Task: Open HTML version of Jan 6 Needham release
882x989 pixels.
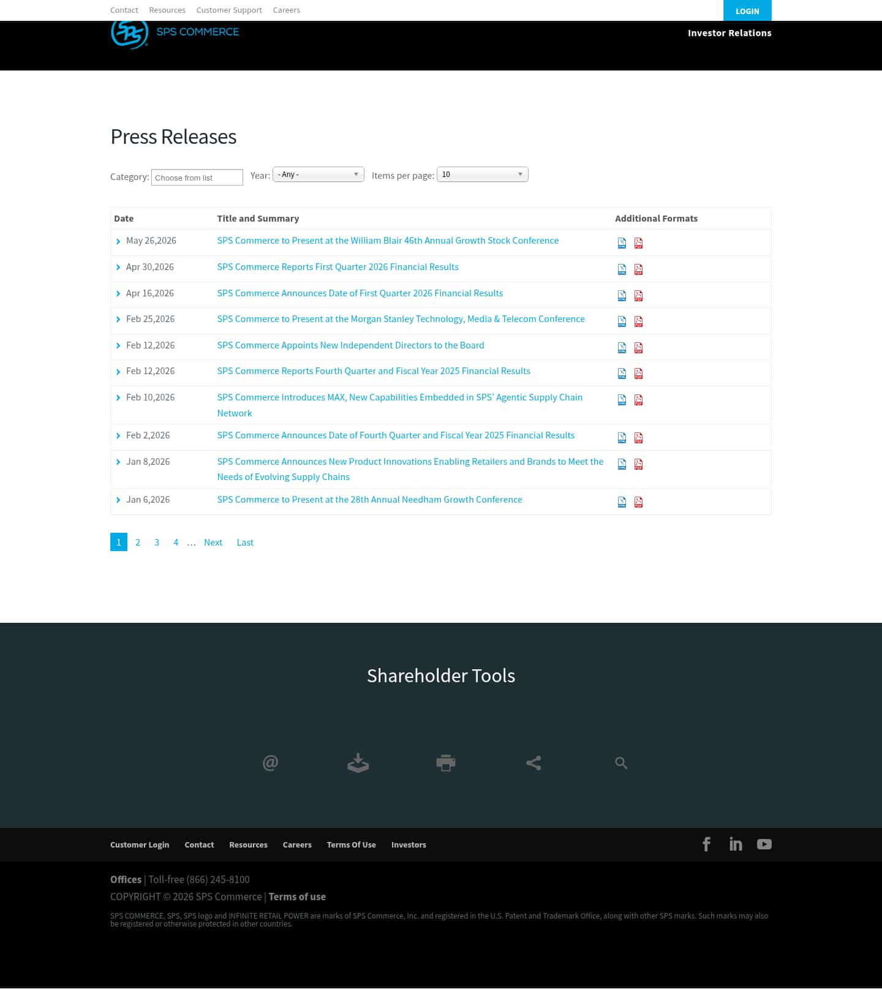Action: [x=622, y=502]
